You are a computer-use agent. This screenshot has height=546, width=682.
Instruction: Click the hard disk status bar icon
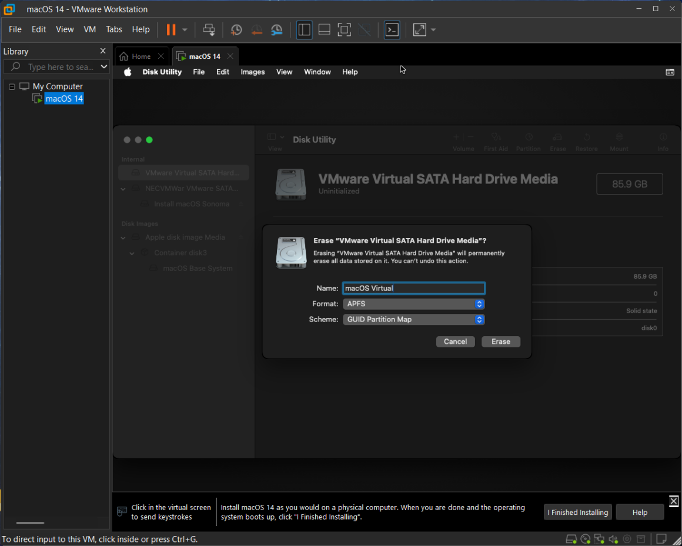tap(571, 540)
